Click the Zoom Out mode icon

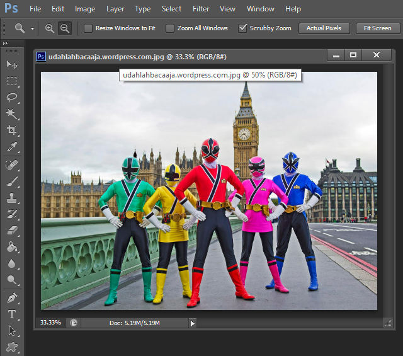[x=65, y=28]
